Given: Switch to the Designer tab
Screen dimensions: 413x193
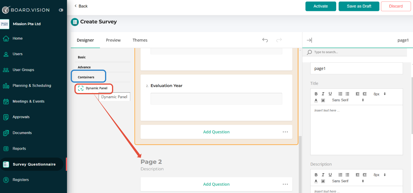Looking at the screenshot, I should (85, 40).
